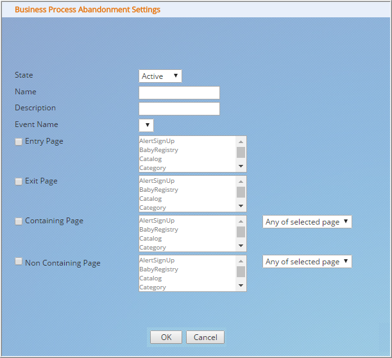392x358 pixels.
Task: Select Catalog in the Containing Page list
Action: [x=151, y=239]
